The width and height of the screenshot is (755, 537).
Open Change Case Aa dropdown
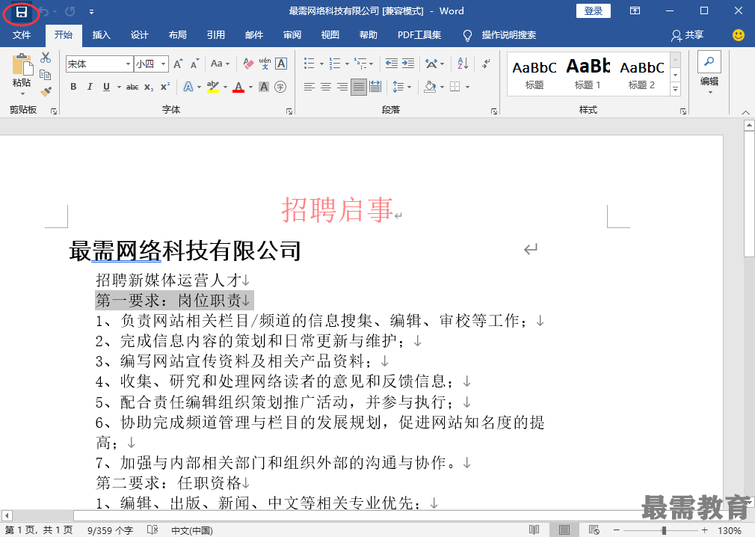click(x=220, y=64)
